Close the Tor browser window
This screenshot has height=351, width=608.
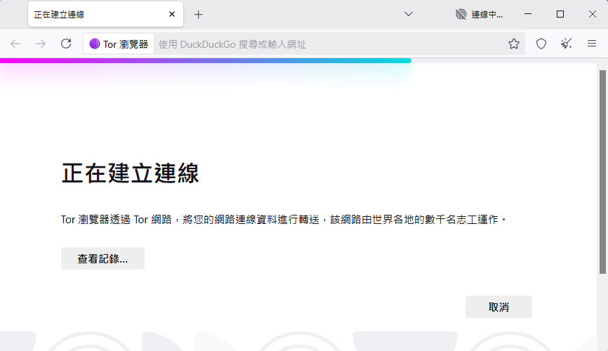(592, 14)
